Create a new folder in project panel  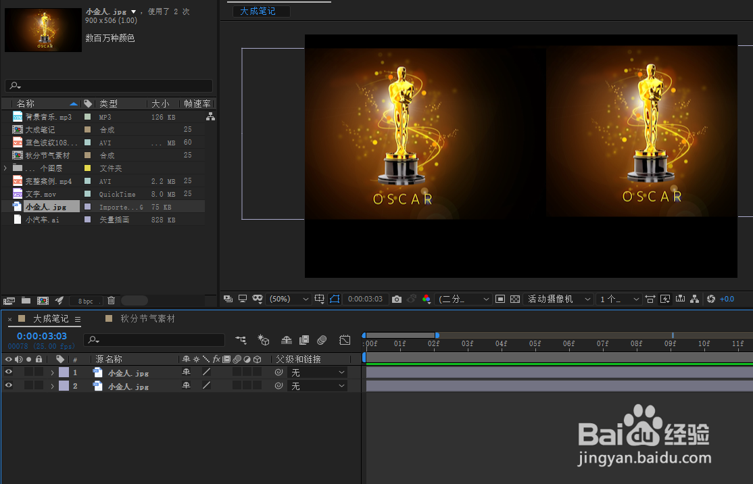[26, 300]
